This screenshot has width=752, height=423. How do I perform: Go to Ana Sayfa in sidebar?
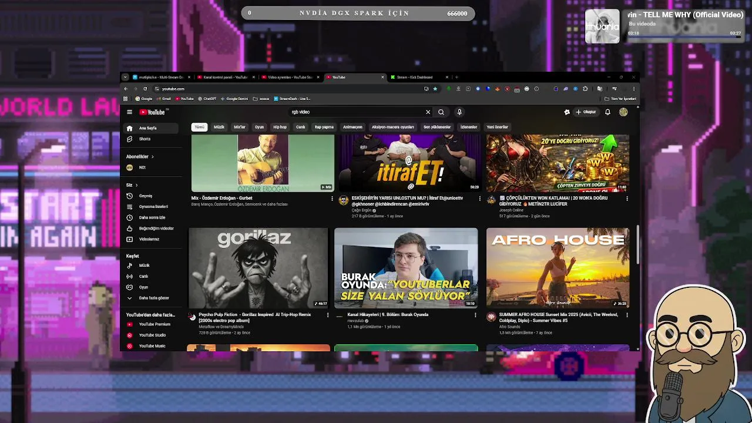(152, 128)
